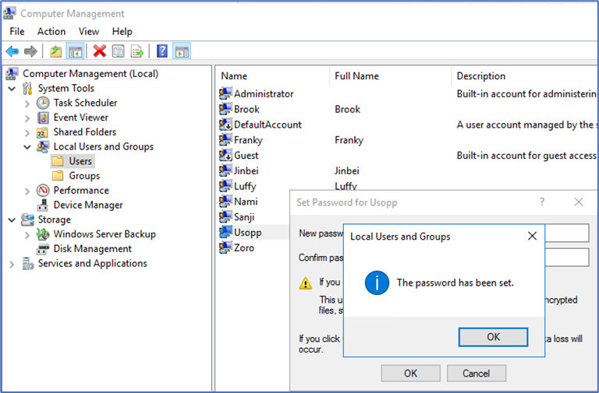The image size is (599, 393).
Task: Open the Action menu
Action: coord(51,31)
